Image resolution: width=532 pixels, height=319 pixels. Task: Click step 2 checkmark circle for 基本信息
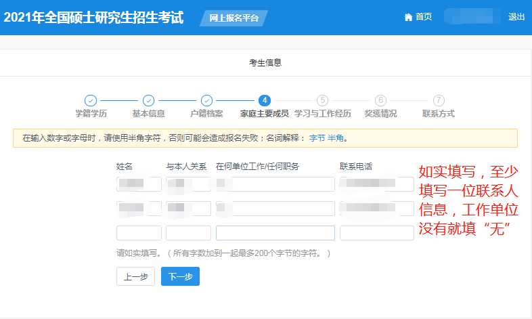(148, 100)
